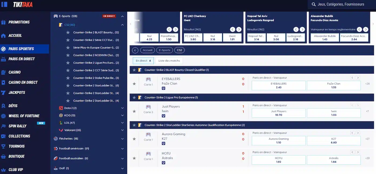Switch to Liste des matchs tab
The width and height of the screenshot is (376, 174).
(169, 61)
